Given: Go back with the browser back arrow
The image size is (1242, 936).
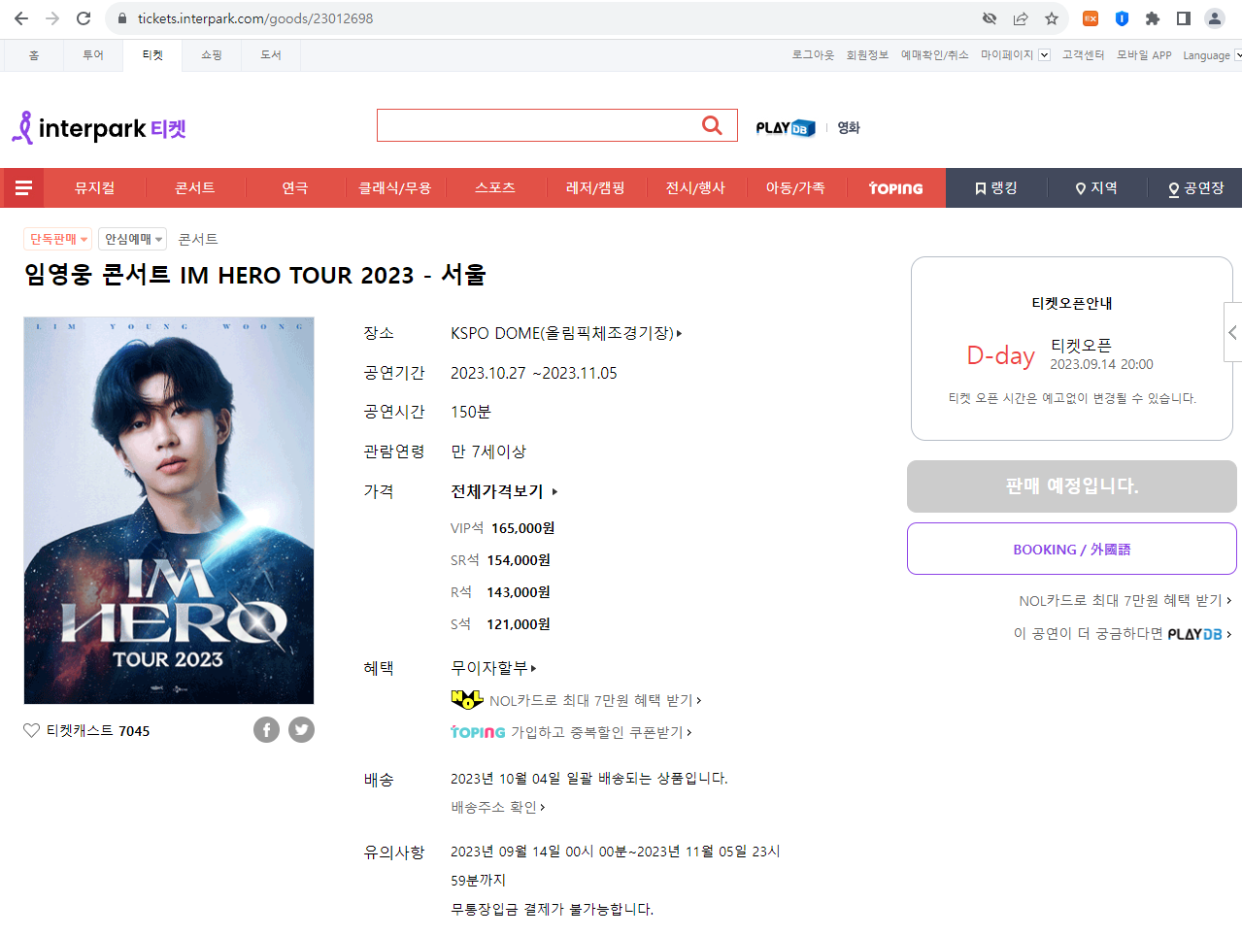Looking at the screenshot, I should coord(21,18).
